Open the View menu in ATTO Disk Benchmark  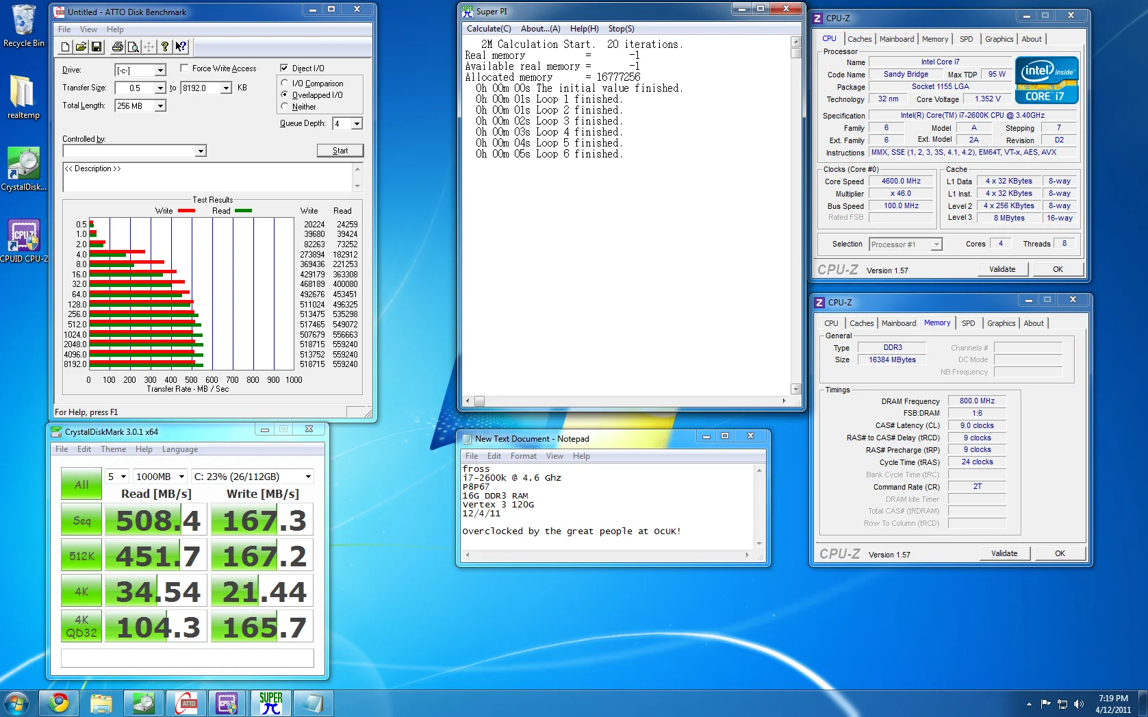88,29
